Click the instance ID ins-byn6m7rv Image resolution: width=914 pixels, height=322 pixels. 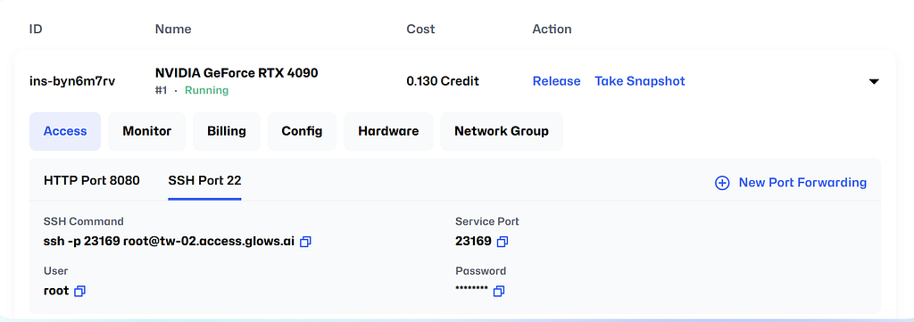[x=72, y=81]
